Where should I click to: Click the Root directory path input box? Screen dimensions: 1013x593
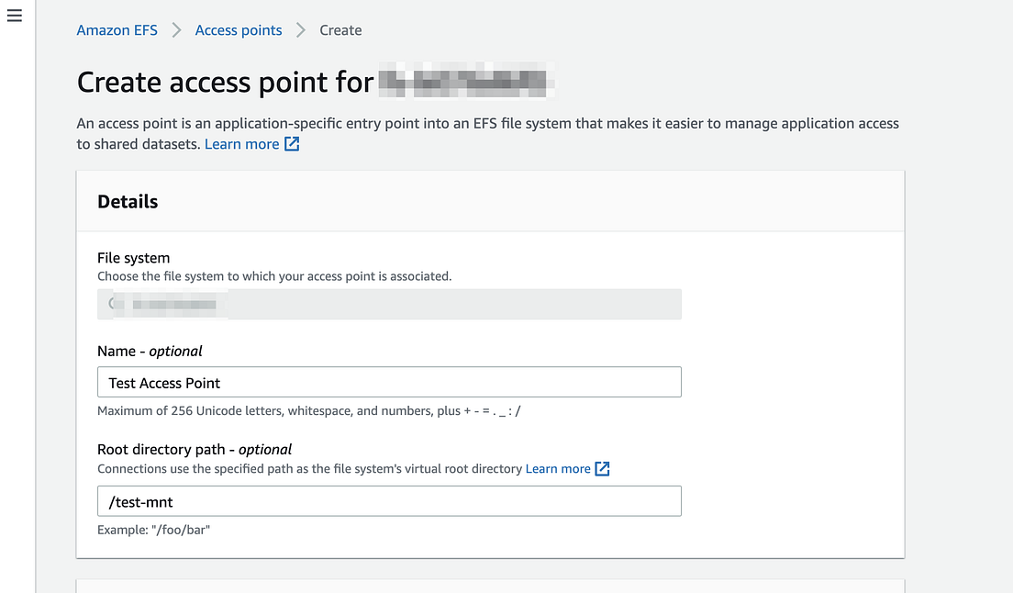(389, 500)
